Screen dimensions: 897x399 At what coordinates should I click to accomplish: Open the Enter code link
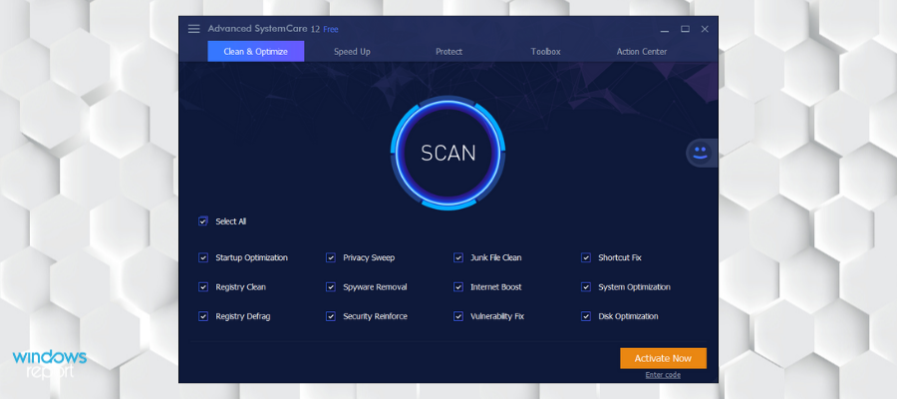point(663,375)
